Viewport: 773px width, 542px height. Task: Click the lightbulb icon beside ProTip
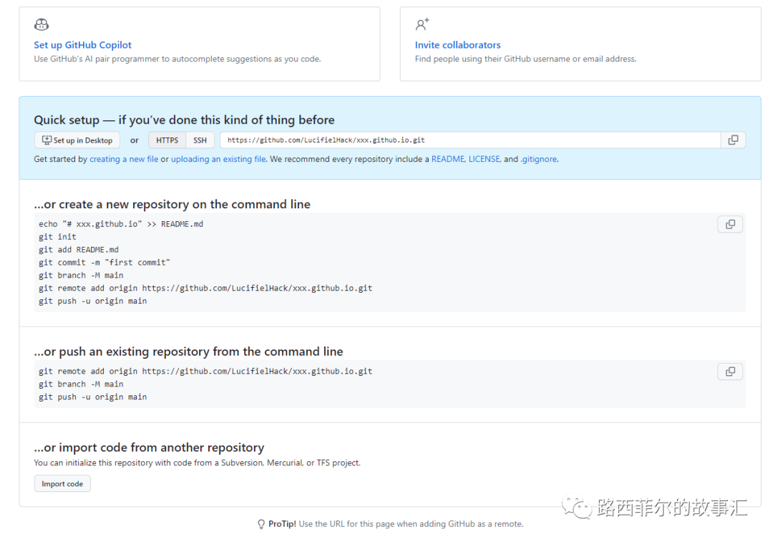[261, 524]
